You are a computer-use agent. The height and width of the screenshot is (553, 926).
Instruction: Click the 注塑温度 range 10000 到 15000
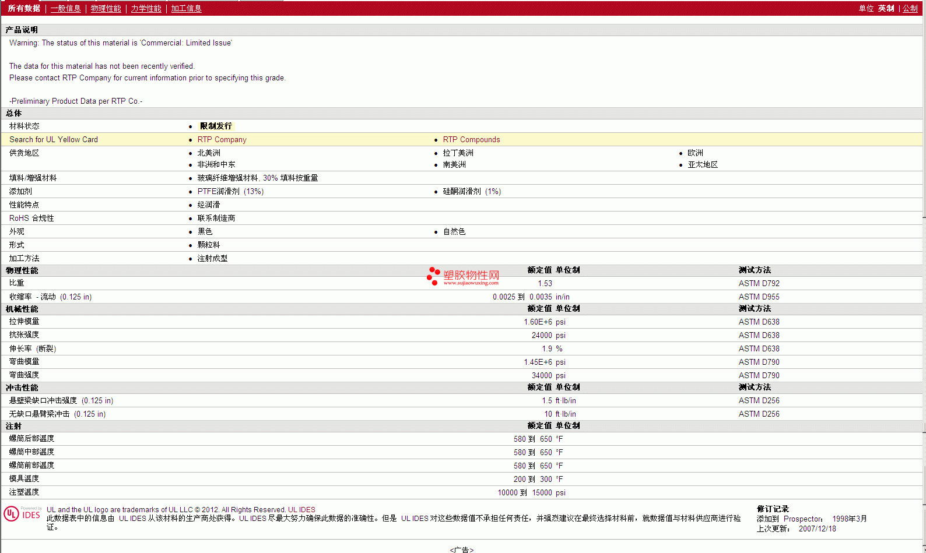click(525, 492)
